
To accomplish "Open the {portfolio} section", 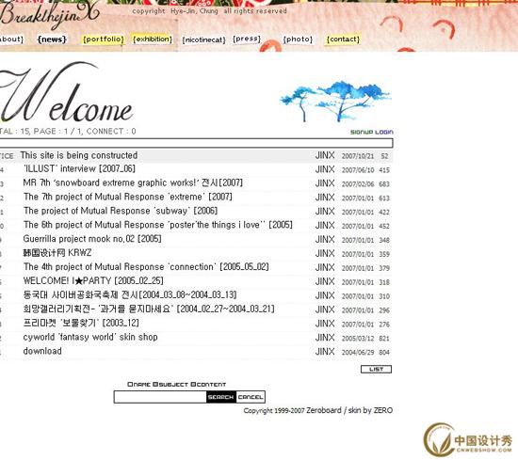I will coord(104,40).
